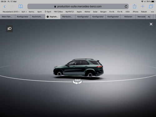156x117 pixels.
Task: Expand the Sylt bookmark folder
Action: point(24,12)
